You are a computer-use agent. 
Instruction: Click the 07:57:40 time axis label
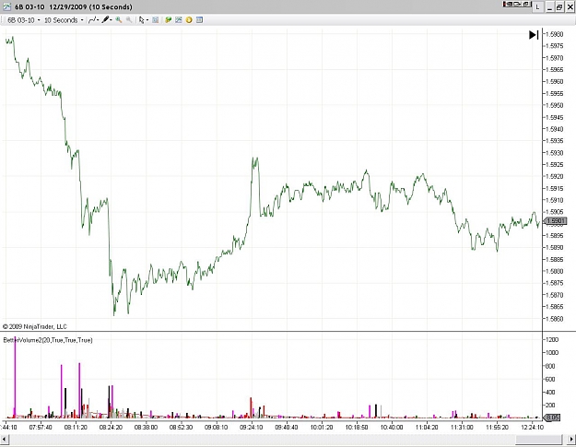41,427
